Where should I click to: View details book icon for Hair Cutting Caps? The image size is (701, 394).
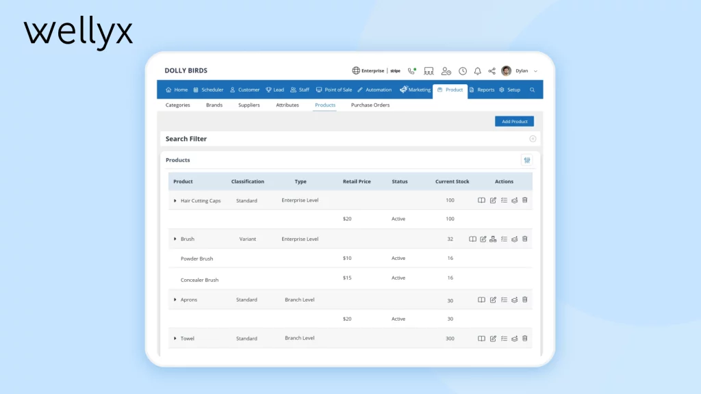(481, 200)
